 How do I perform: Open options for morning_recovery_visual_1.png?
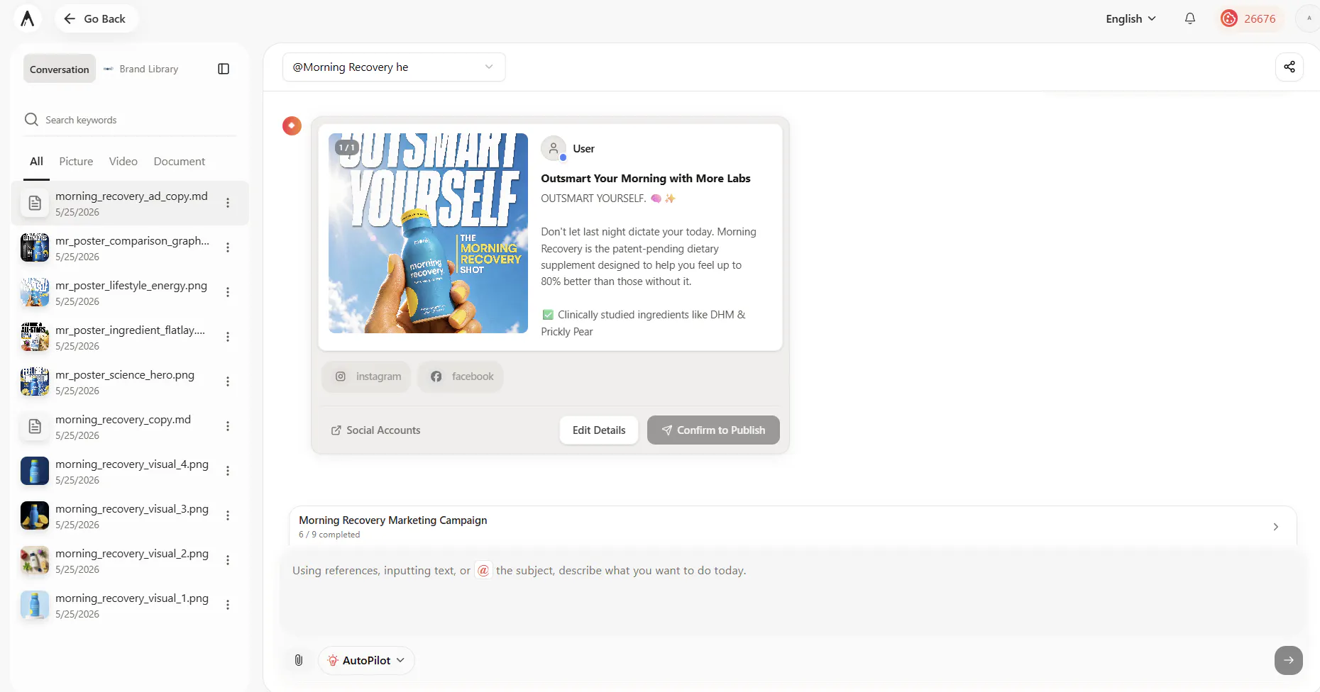point(228,605)
